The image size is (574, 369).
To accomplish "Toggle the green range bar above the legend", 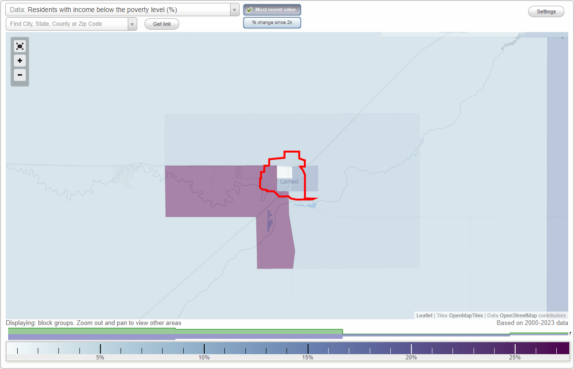I will pos(177,331).
